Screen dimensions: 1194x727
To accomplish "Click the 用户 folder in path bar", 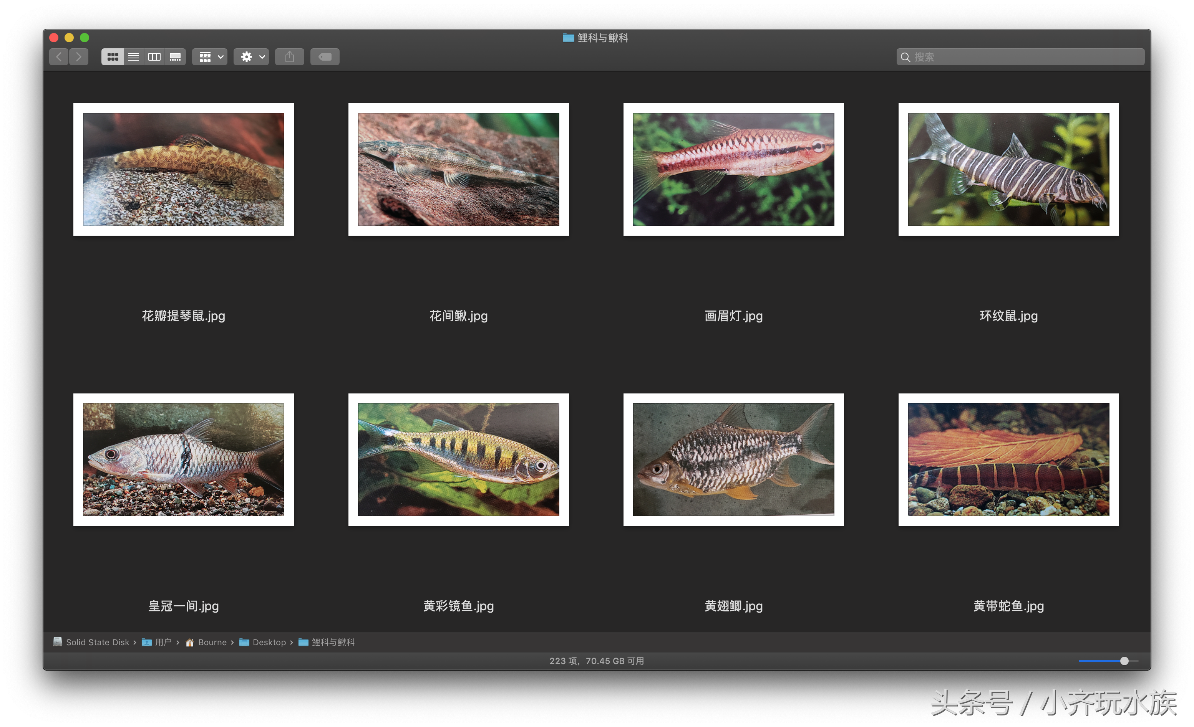I will tap(156, 642).
